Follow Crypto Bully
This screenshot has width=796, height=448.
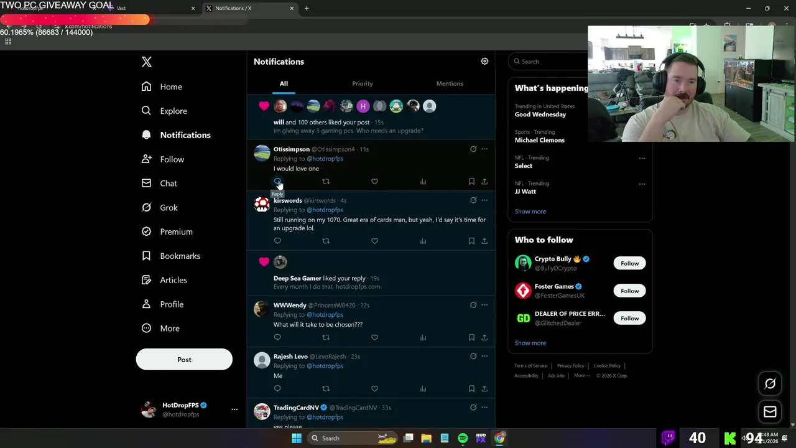[629, 263]
